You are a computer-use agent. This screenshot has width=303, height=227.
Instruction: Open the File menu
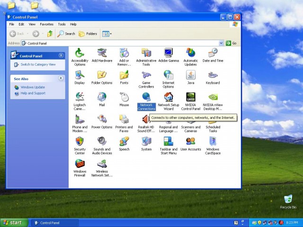click(11, 24)
